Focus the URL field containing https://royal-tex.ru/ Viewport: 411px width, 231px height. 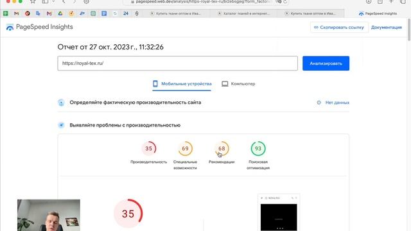tap(177, 63)
